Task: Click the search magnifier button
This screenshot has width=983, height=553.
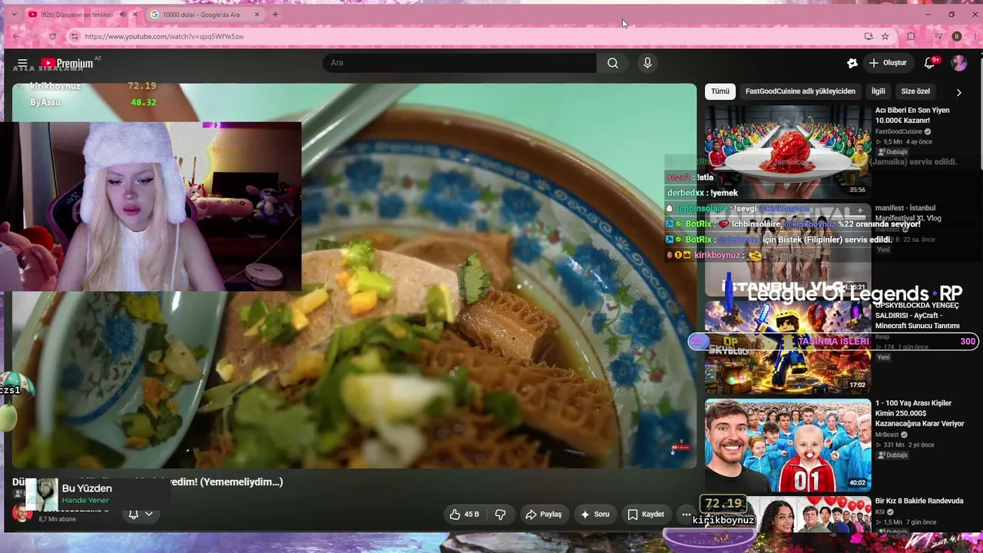Action: (612, 63)
